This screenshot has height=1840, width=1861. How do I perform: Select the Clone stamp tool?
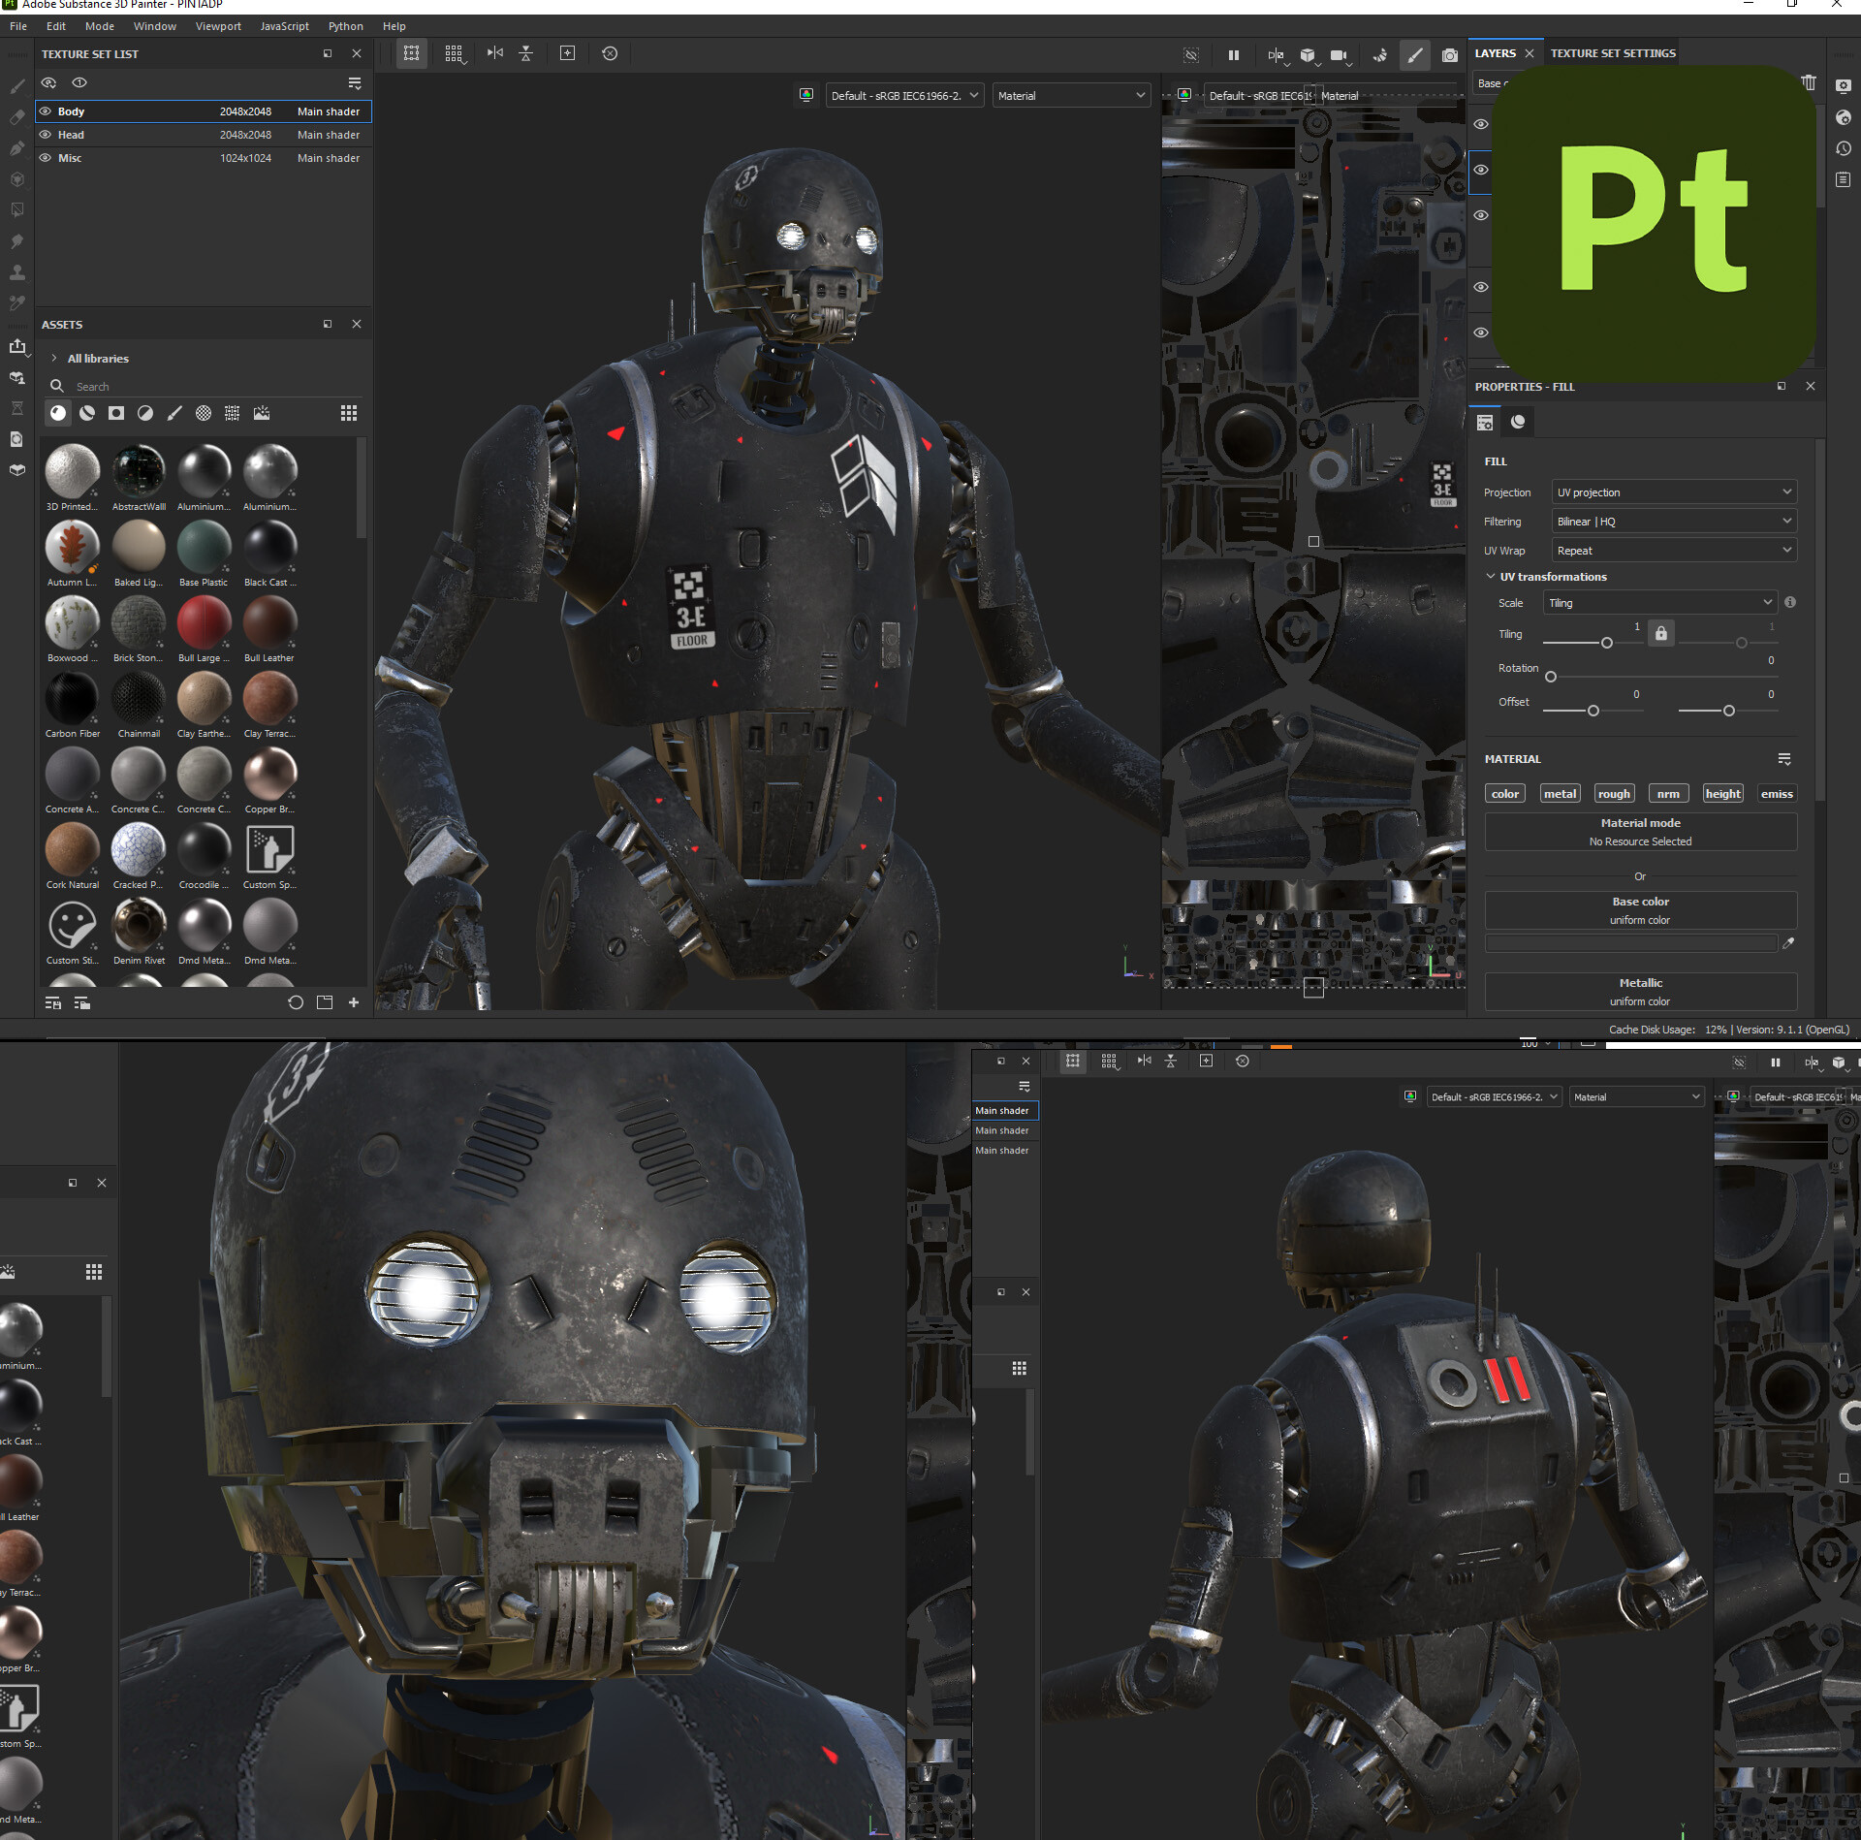point(16,271)
